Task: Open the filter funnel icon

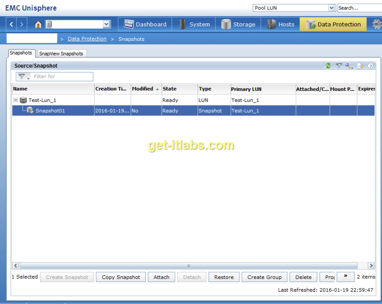Action: [339, 66]
